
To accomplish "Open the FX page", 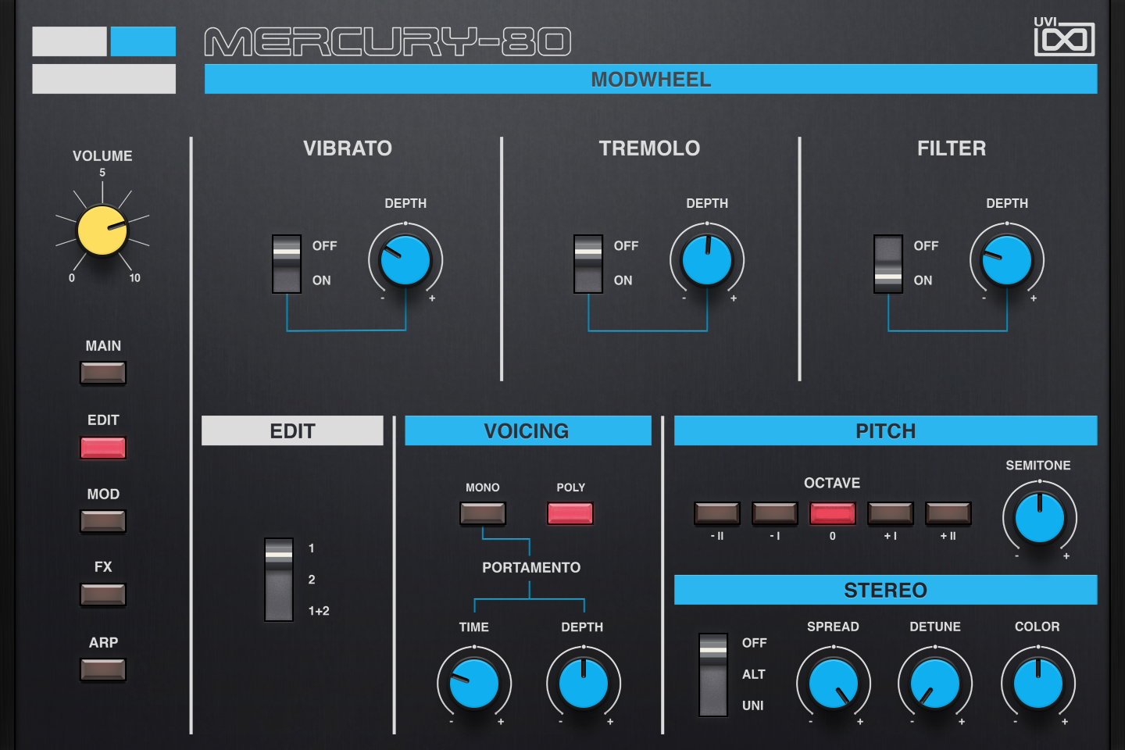I will click(x=102, y=595).
